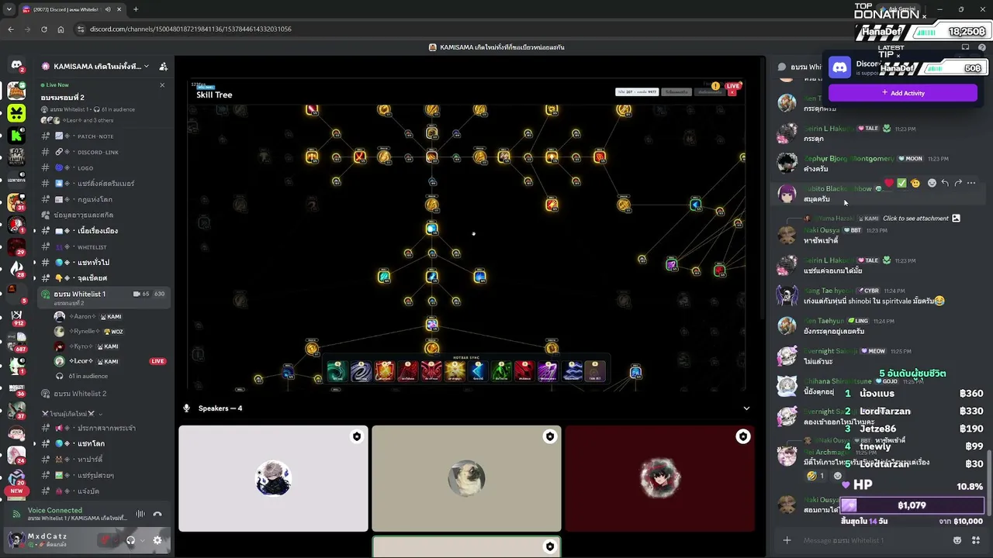Open the browser home page
Image resolution: width=993 pixels, height=558 pixels.
point(61,29)
